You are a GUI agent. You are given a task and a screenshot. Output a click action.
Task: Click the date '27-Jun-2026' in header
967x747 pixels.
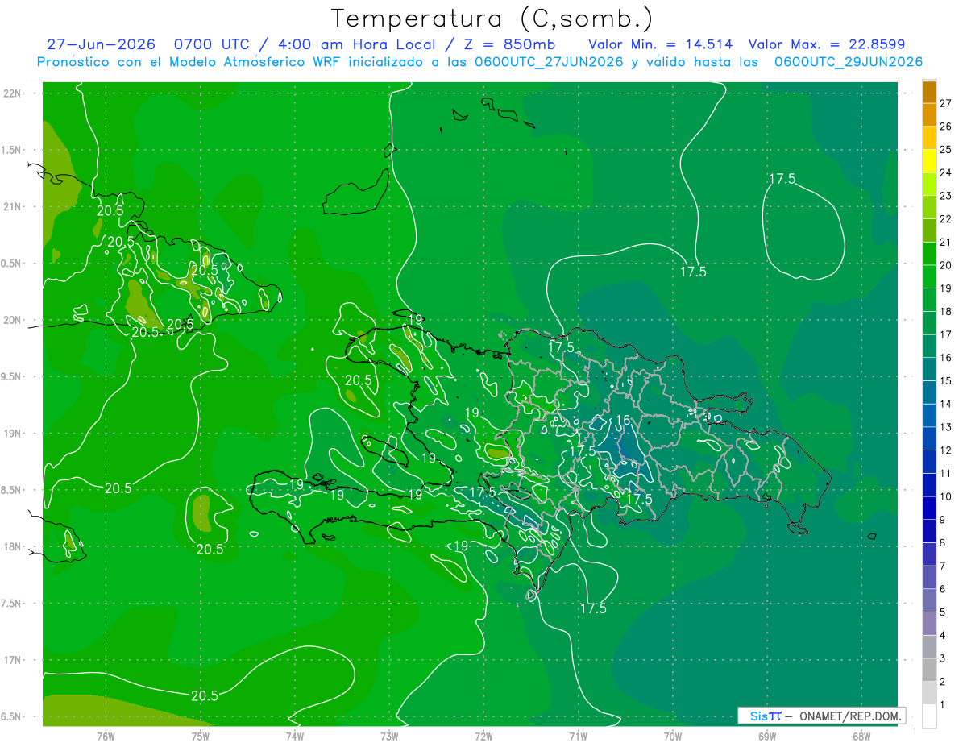[x=101, y=44]
